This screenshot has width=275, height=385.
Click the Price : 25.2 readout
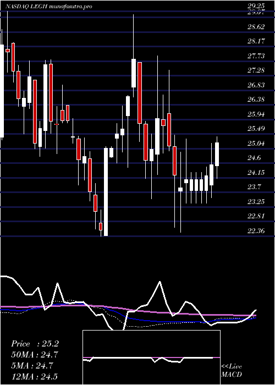(x=35, y=344)
